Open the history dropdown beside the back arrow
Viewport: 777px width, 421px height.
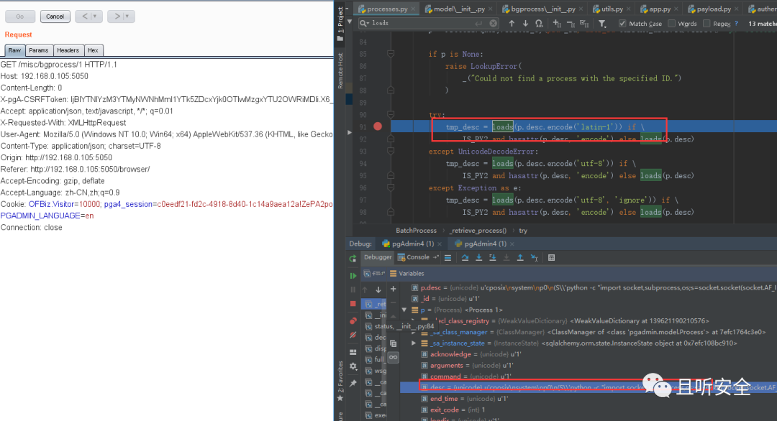(95, 17)
